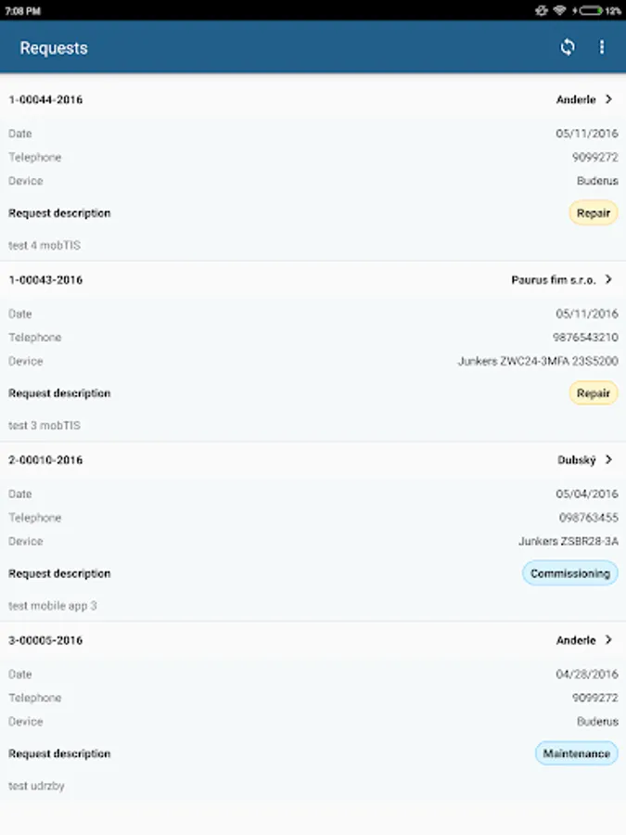The image size is (626, 835).
Task: Expand the Anderle chevron for request 1-00044-2016
Action: pyautogui.click(x=609, y=99)
